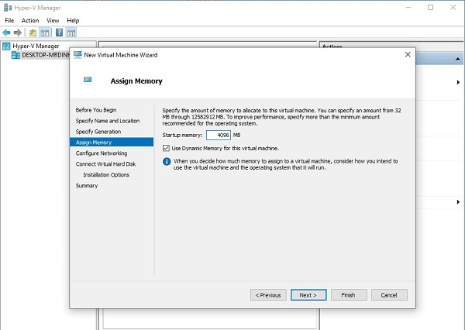Click the Cancel button
The width and height of the screenshot is (465, 330).
389,295
